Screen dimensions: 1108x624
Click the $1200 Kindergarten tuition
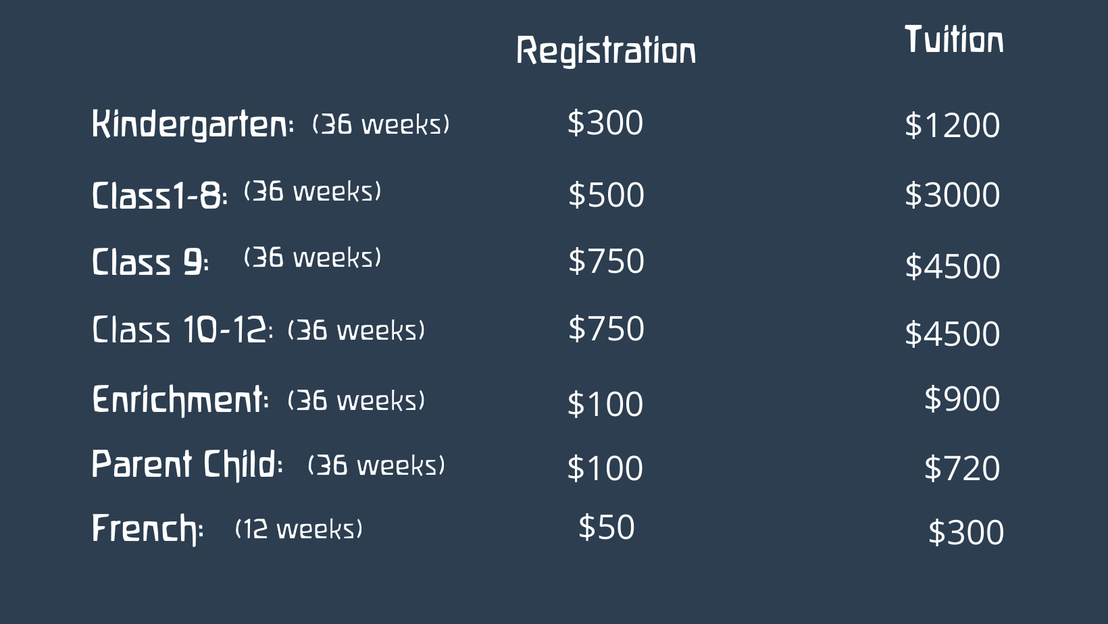point(952,126)
